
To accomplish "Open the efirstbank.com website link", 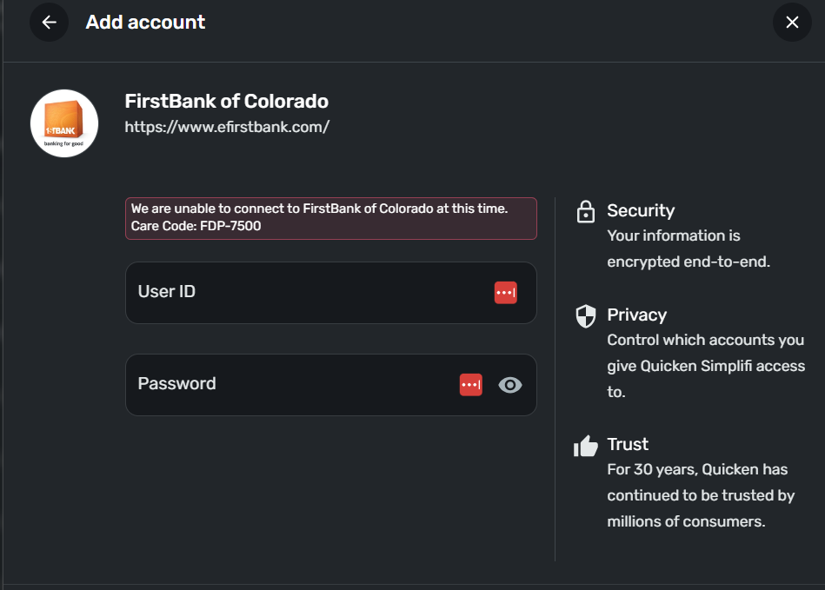I will (227, 127).
